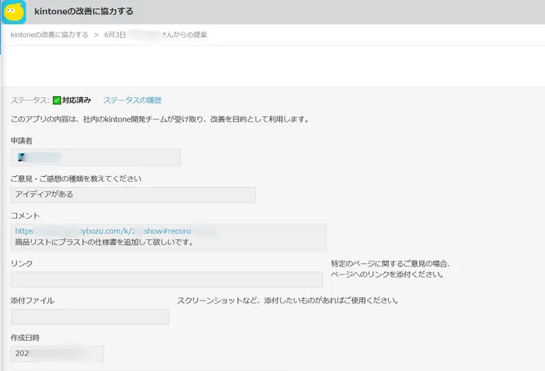Click the コメント field label
The image size is (545, 371).
(25, 216)
